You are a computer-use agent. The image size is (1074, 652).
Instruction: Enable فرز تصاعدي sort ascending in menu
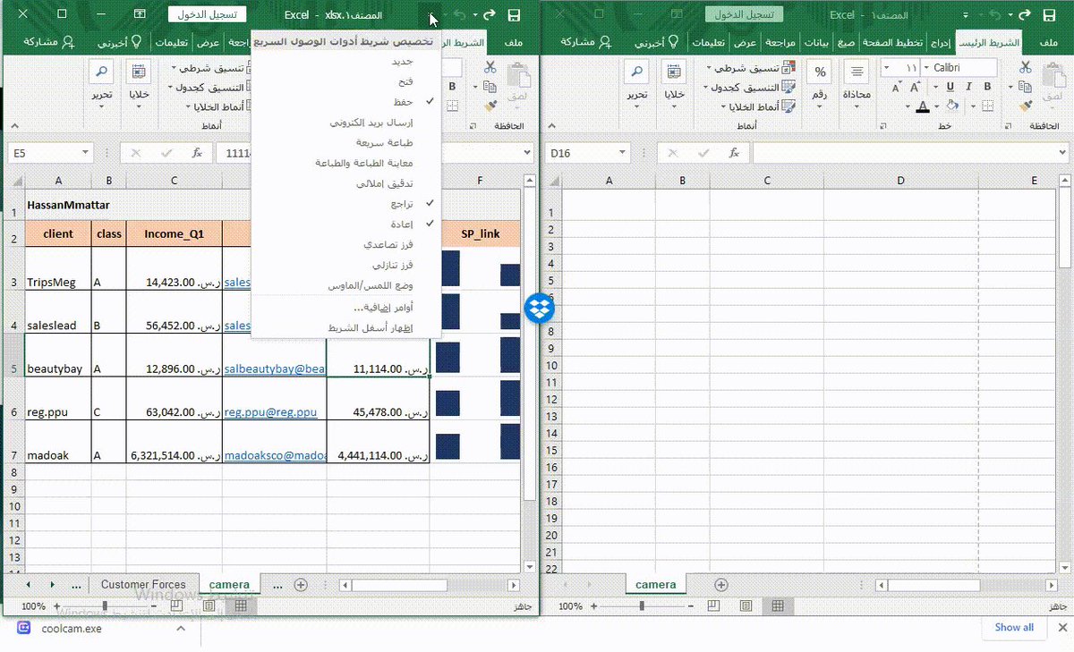click(345, 244)
